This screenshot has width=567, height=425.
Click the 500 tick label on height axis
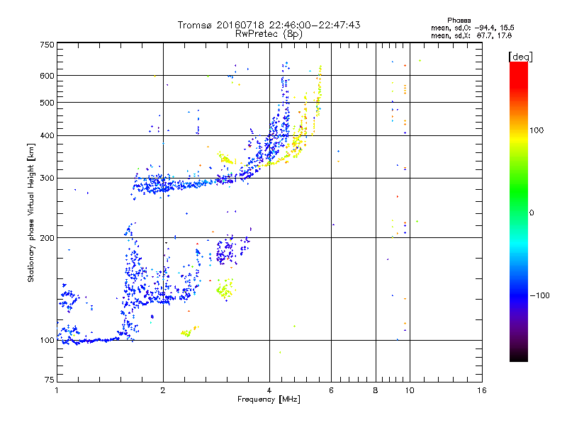click(x=47, y=103)
